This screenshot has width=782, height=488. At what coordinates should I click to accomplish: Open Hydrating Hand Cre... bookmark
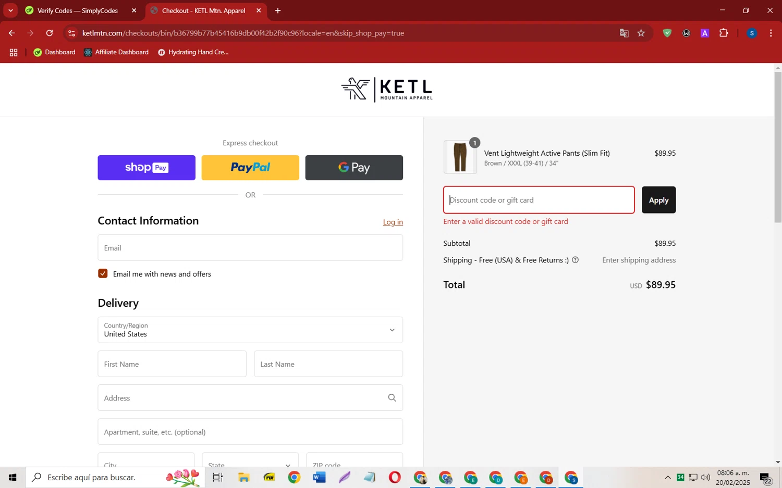pyautogui.click(x=193, y=52)
